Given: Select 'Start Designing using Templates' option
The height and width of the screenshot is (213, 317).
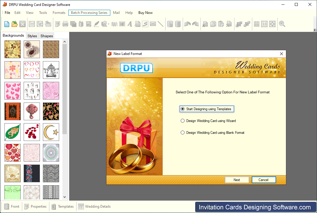Looking at the screenshot, I should point(207,109).
